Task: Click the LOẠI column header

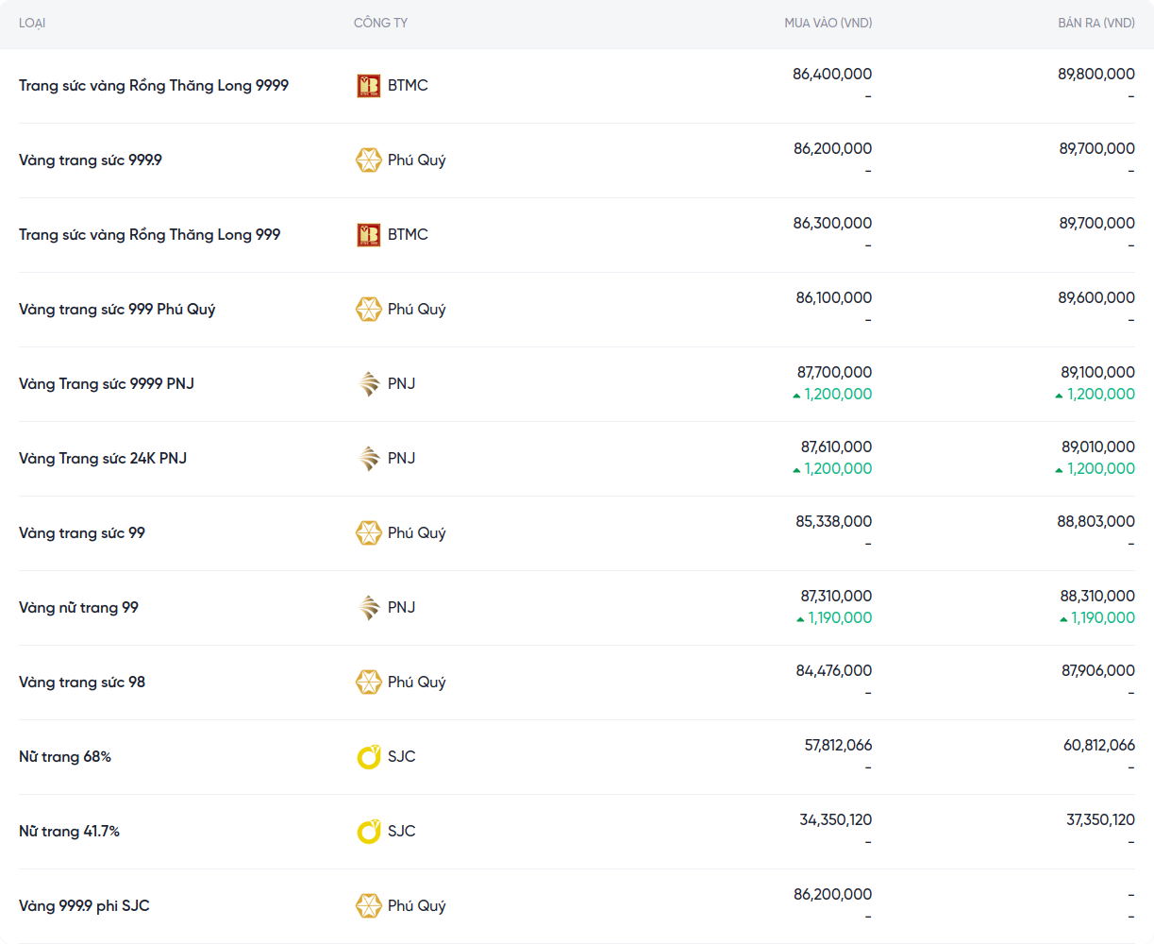Action: (x=32, y=23)
